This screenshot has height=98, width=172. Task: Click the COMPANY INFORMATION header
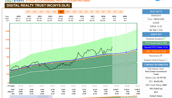pyautogui.click(x=156, y=65)
